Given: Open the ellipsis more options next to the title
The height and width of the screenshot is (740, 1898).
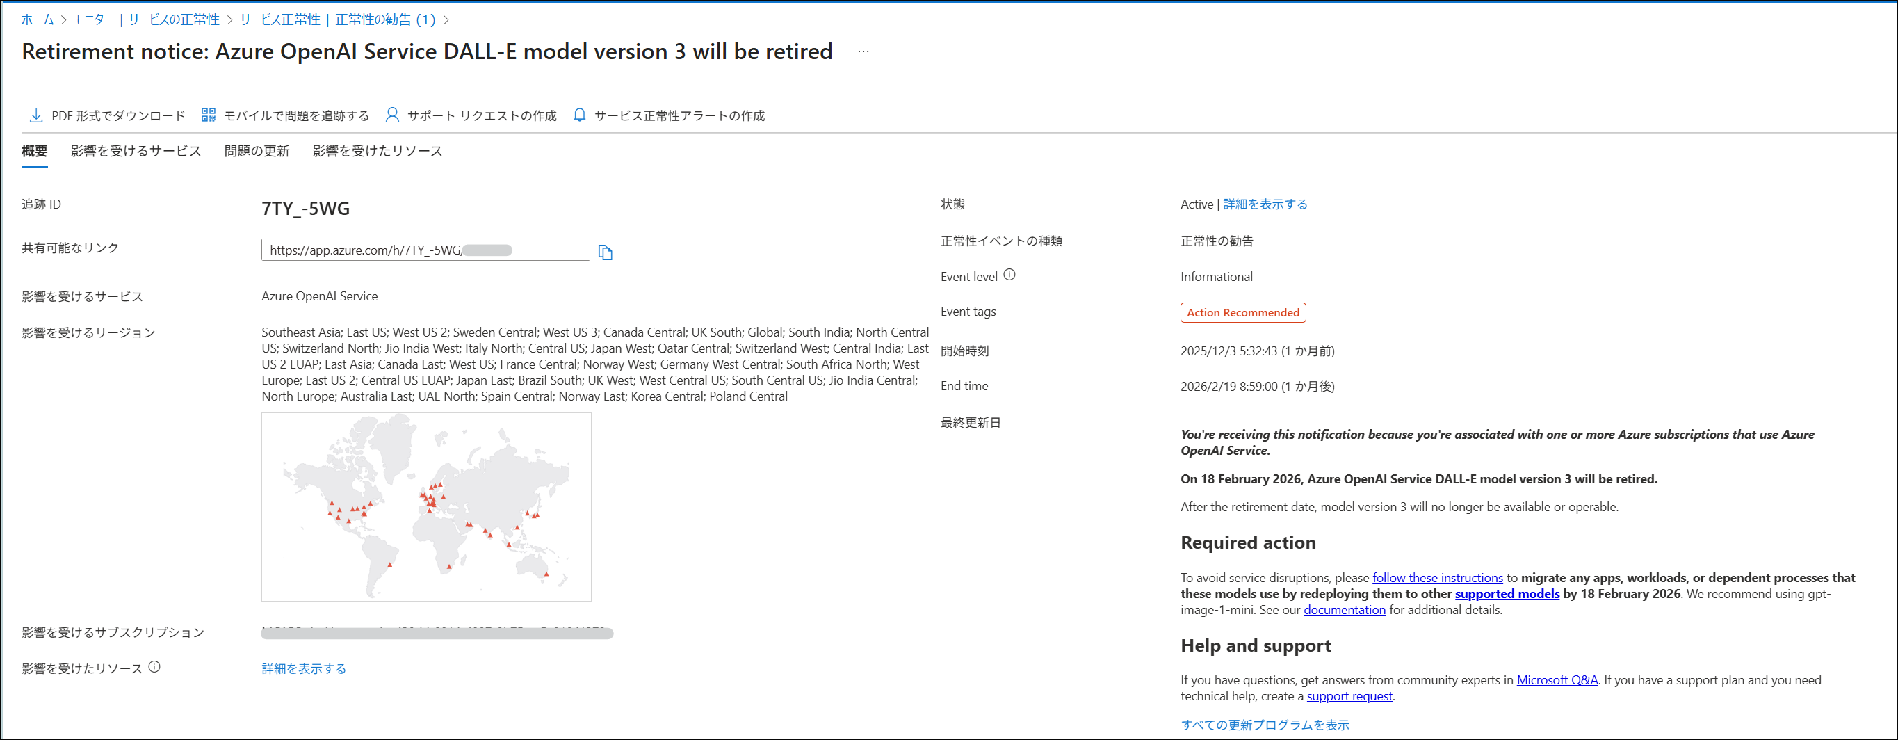Looking at the screenshot, I should tap(863, 51).
